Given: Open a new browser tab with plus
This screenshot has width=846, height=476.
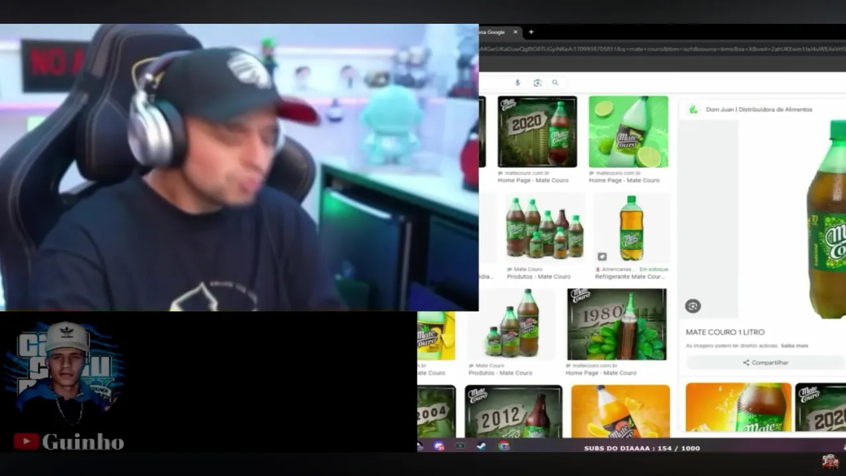Looking at the screenshot, I should (x=531, y=32).
